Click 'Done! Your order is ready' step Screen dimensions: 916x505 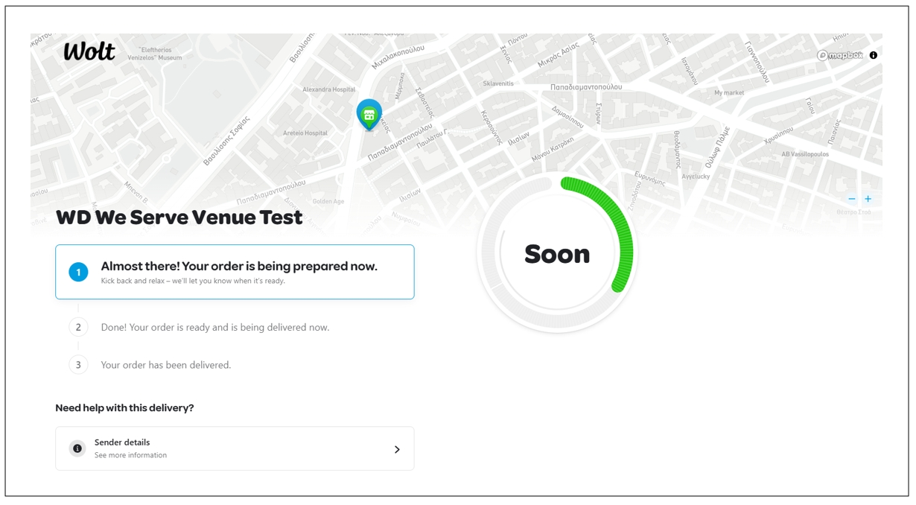coord(215,327)
